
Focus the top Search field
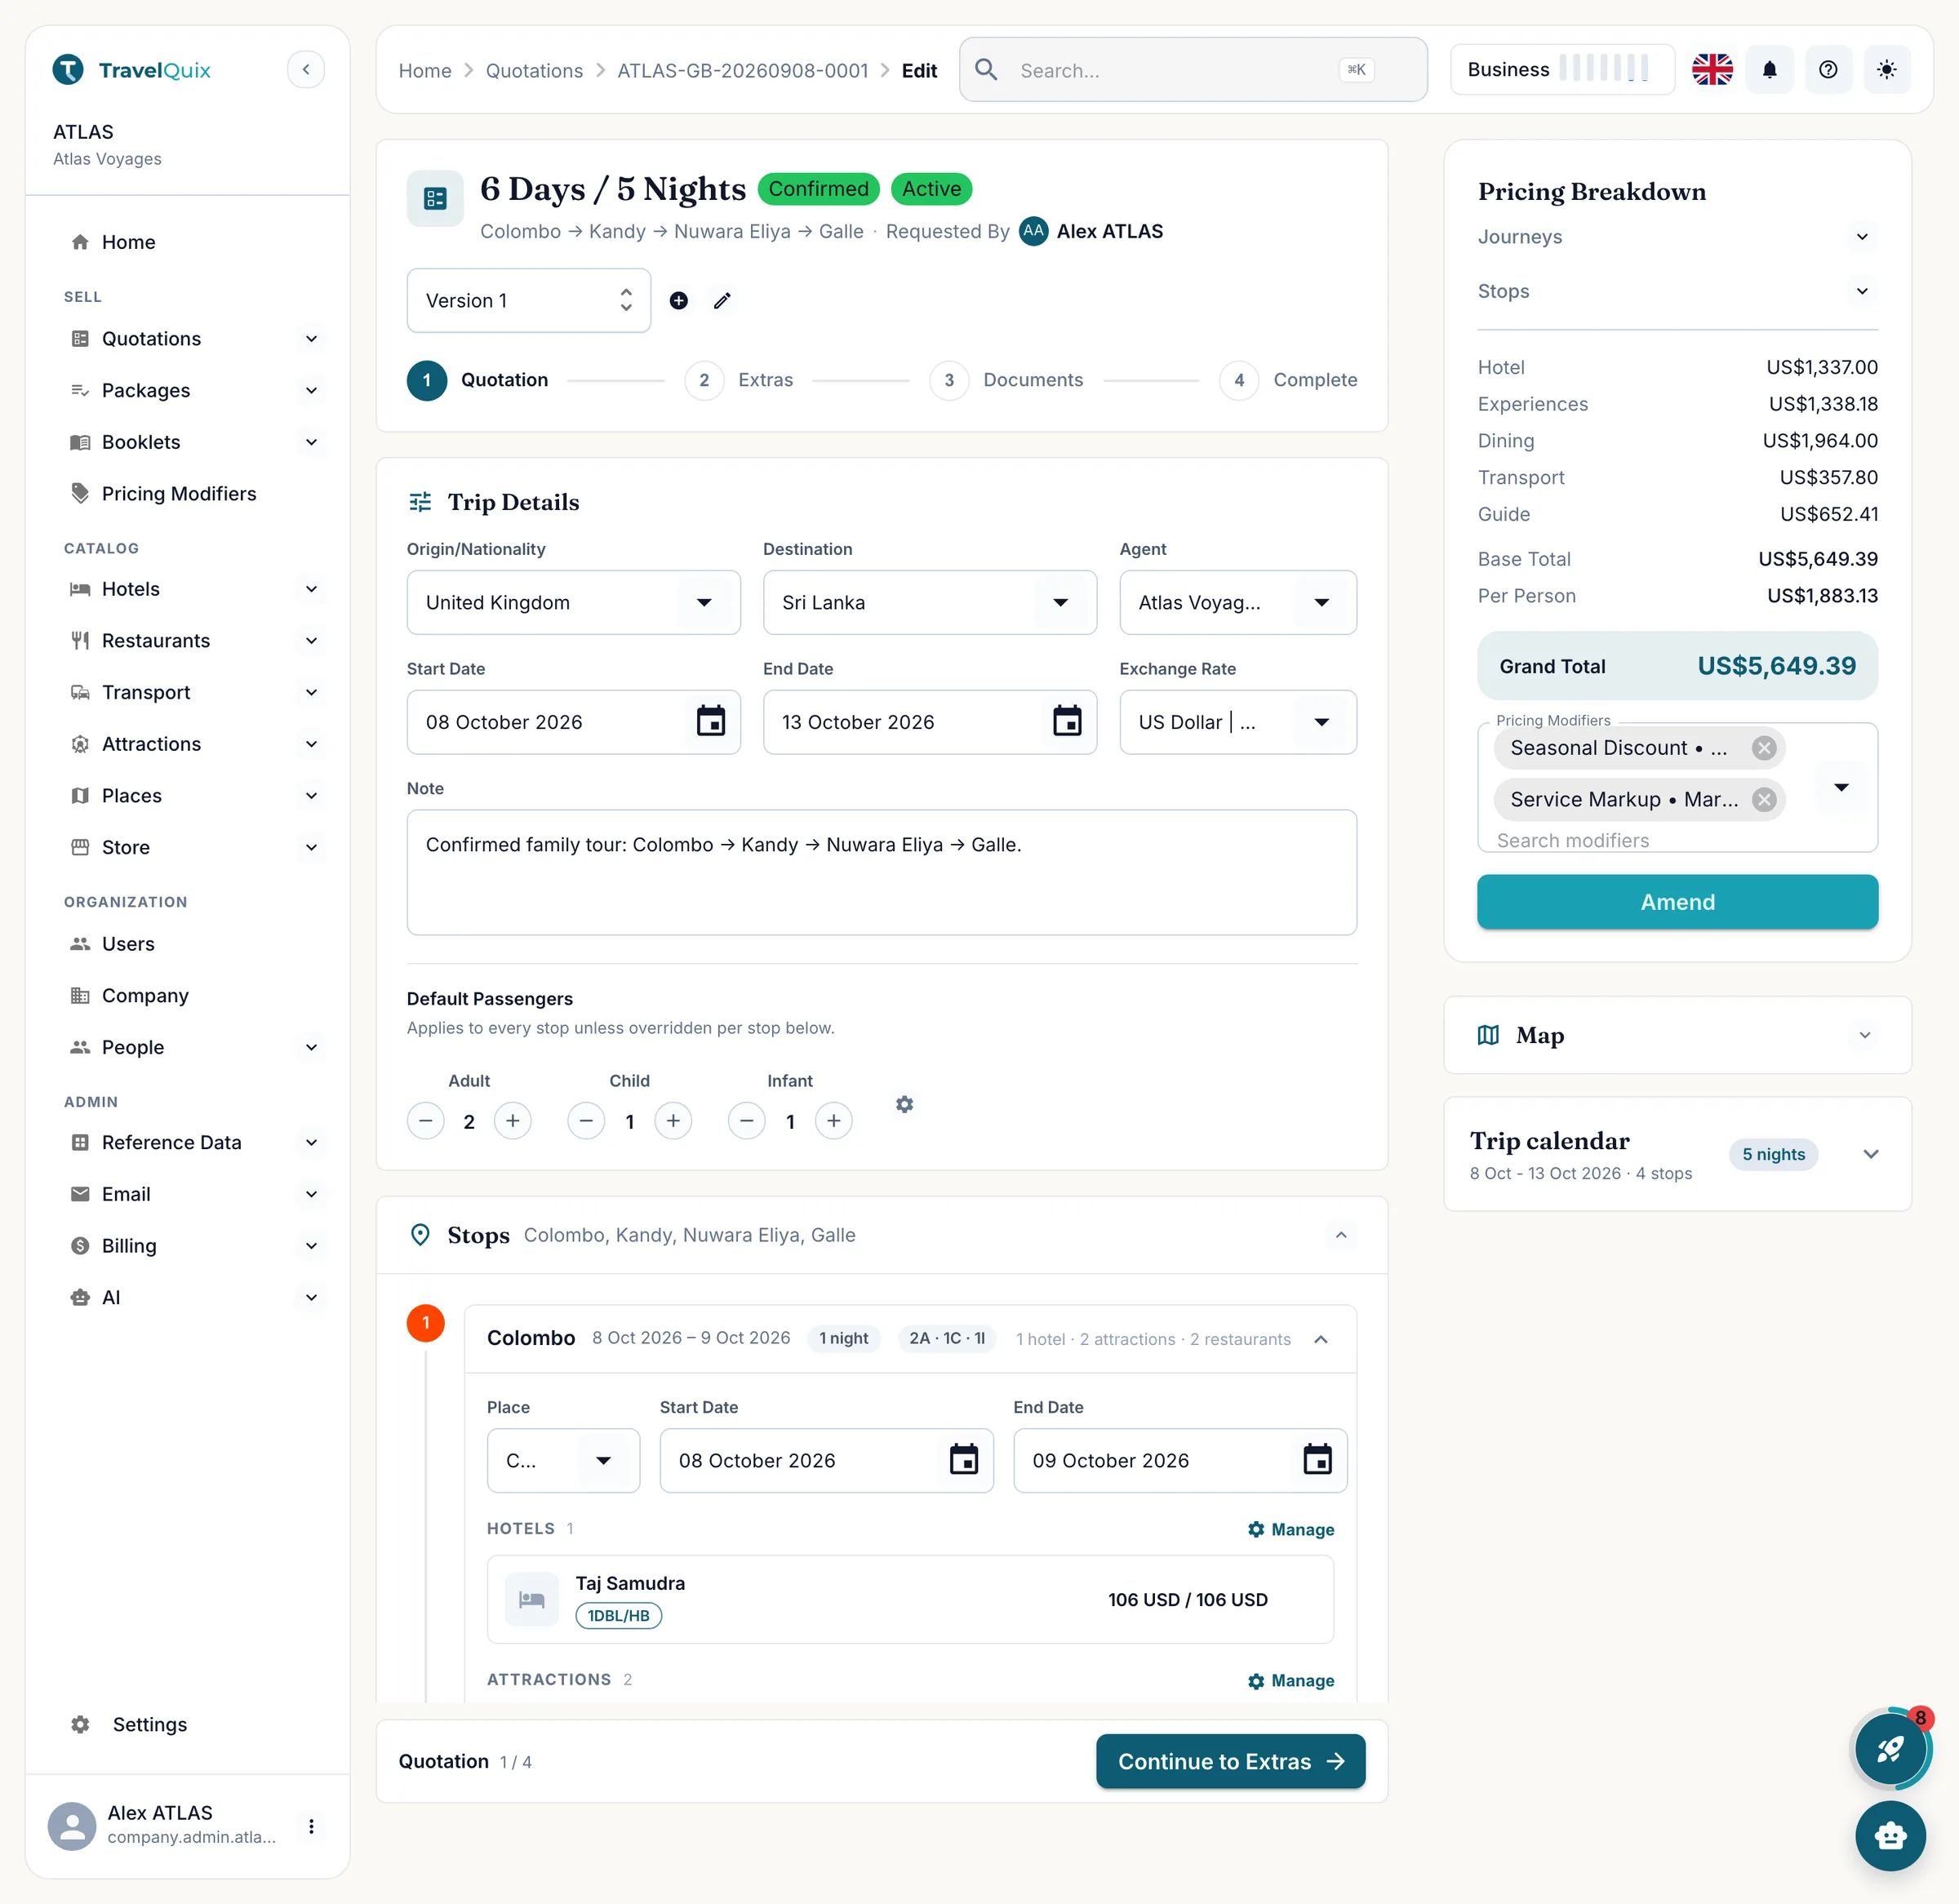[x=1193, y=69]
